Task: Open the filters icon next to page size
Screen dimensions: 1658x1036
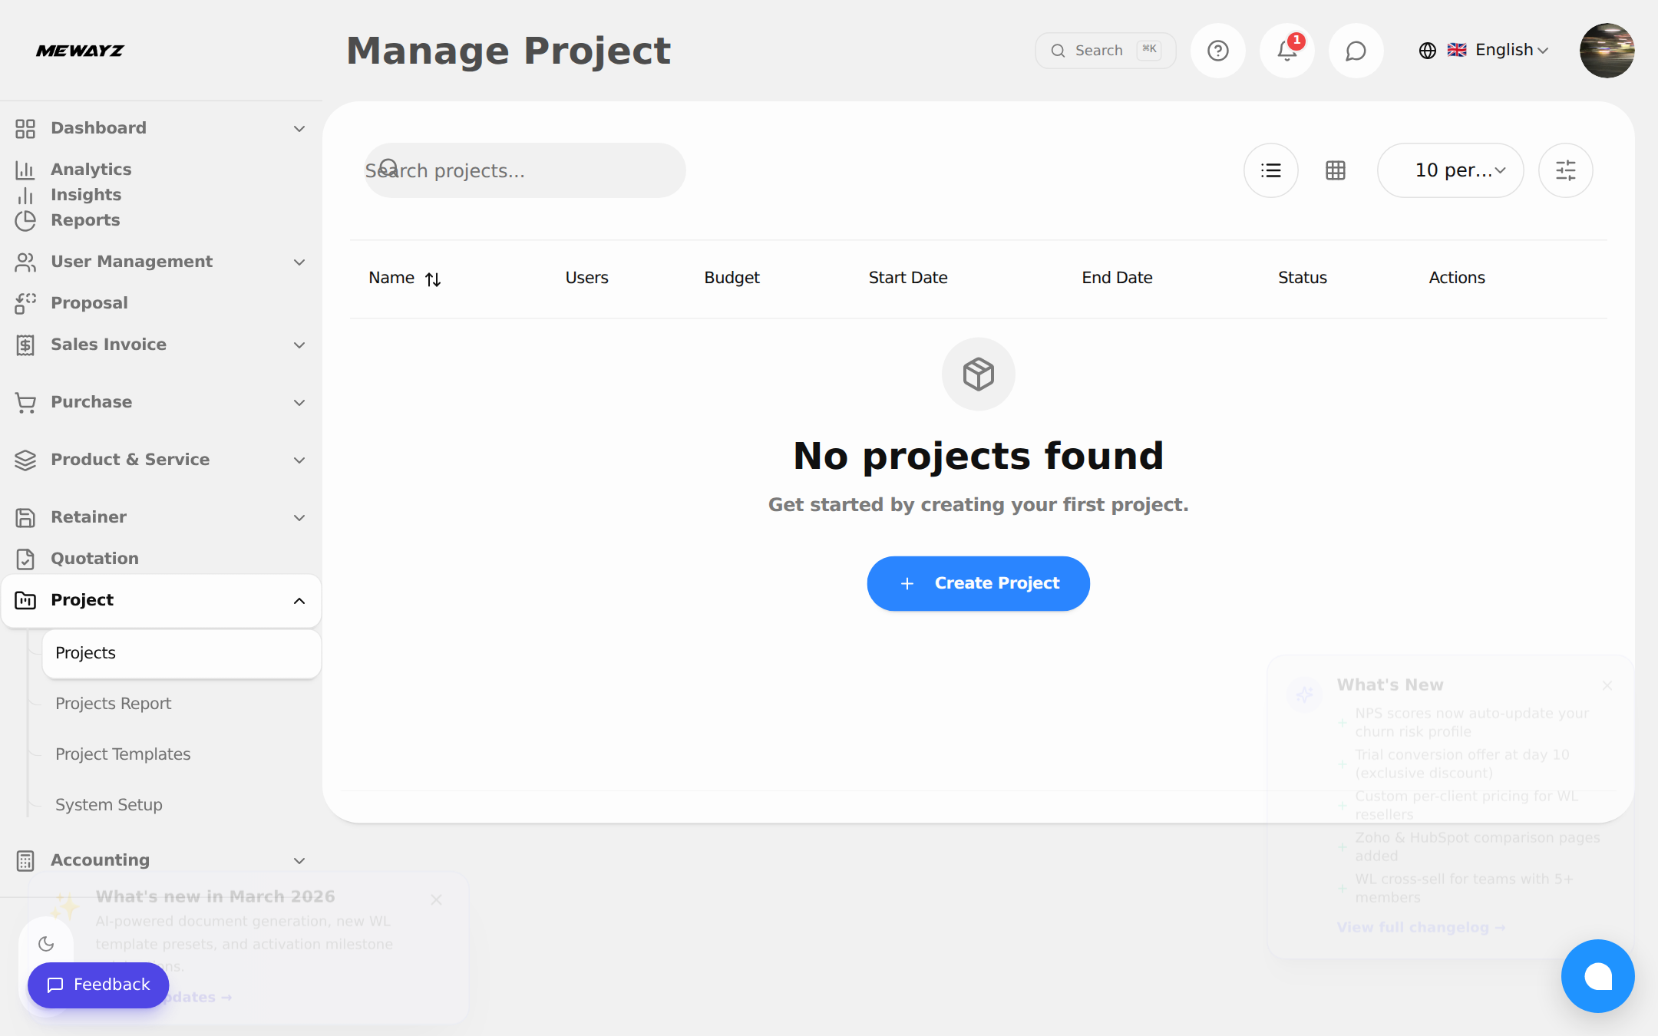Action: [1565, 170]
